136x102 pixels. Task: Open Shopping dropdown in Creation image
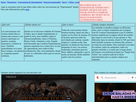click(42, 77)
